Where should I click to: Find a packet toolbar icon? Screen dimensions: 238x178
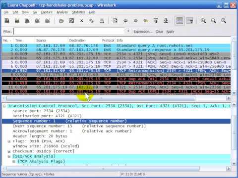[x=115, y=21]
